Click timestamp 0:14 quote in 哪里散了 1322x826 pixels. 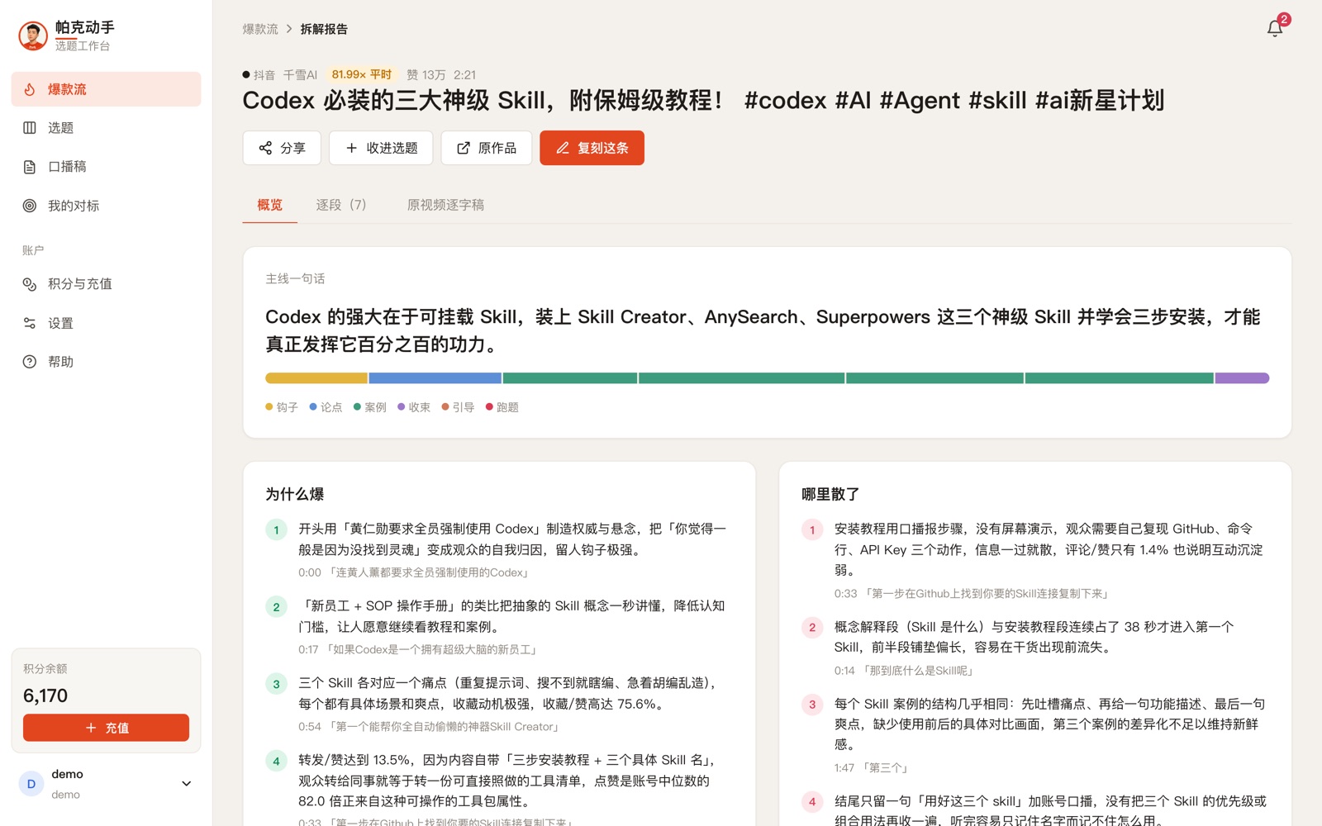coord(906,671)
